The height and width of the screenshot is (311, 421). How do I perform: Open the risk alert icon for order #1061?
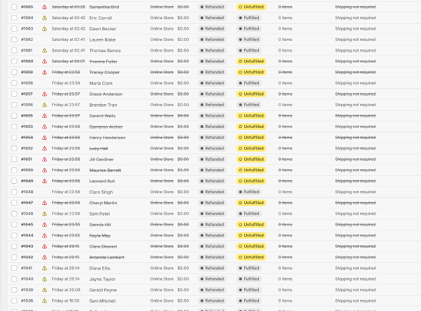click(45, 50)
